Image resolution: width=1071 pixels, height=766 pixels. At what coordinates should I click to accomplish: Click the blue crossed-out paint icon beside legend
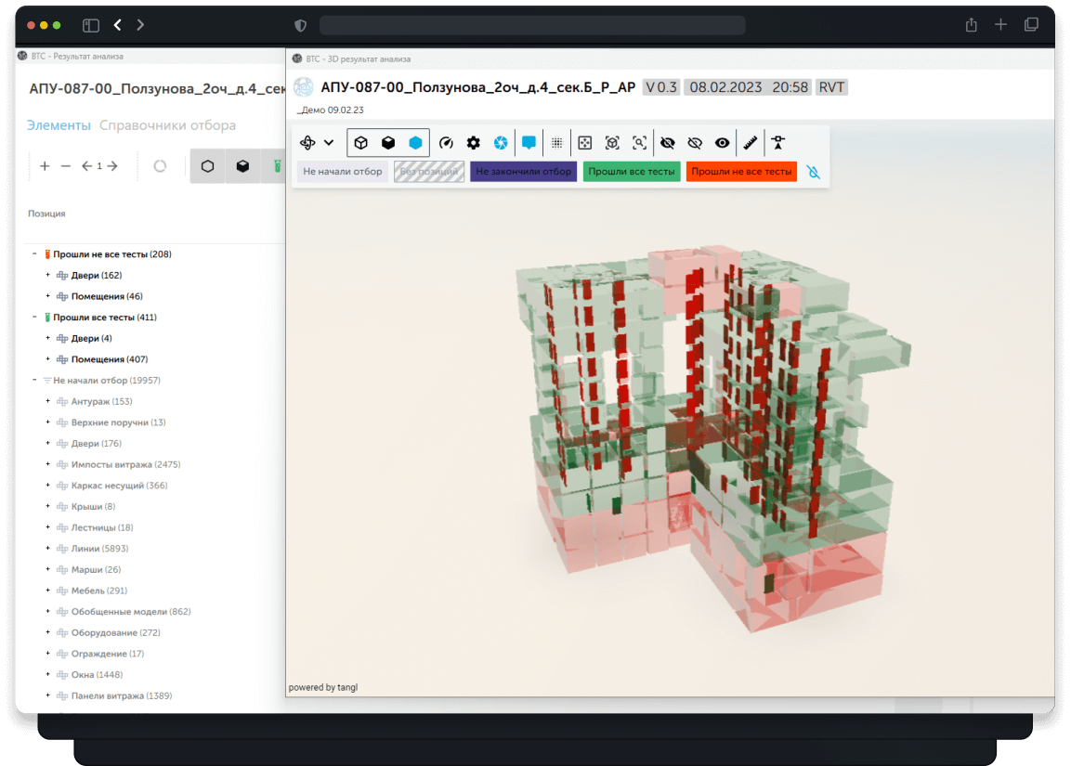(x=813, y=172)
